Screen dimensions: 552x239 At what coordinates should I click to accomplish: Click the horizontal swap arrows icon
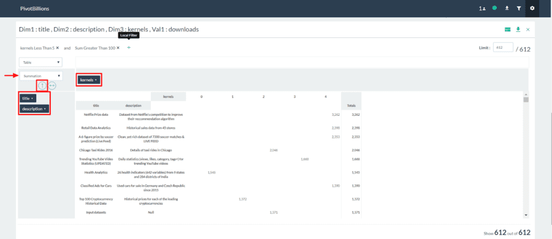[x=52, y=86]
